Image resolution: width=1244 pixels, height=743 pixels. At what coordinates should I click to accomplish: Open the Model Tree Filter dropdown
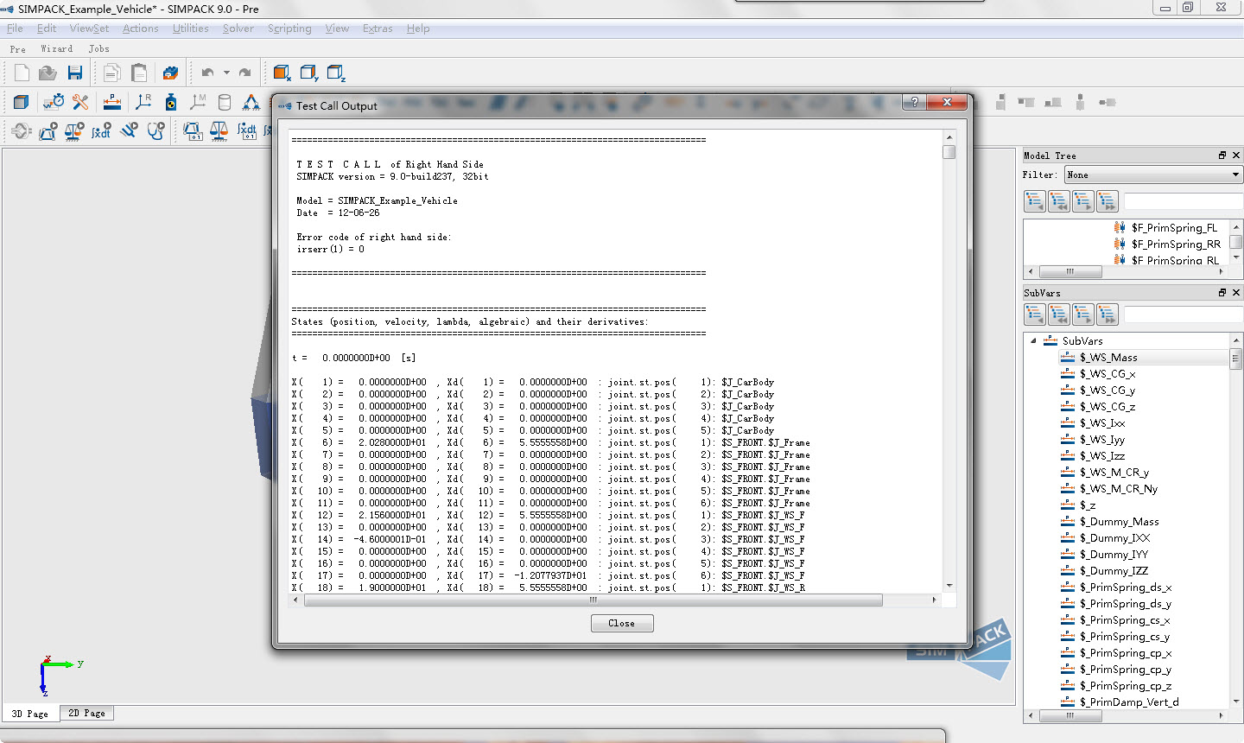click(1152, 175)
